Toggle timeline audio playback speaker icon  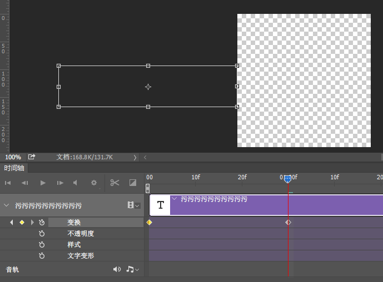coord(76,183)
